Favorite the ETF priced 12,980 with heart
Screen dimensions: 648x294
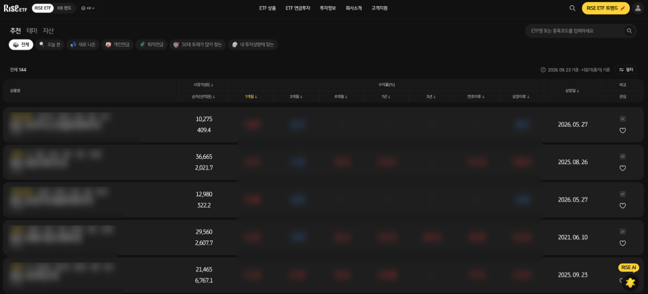click(623, 206)
